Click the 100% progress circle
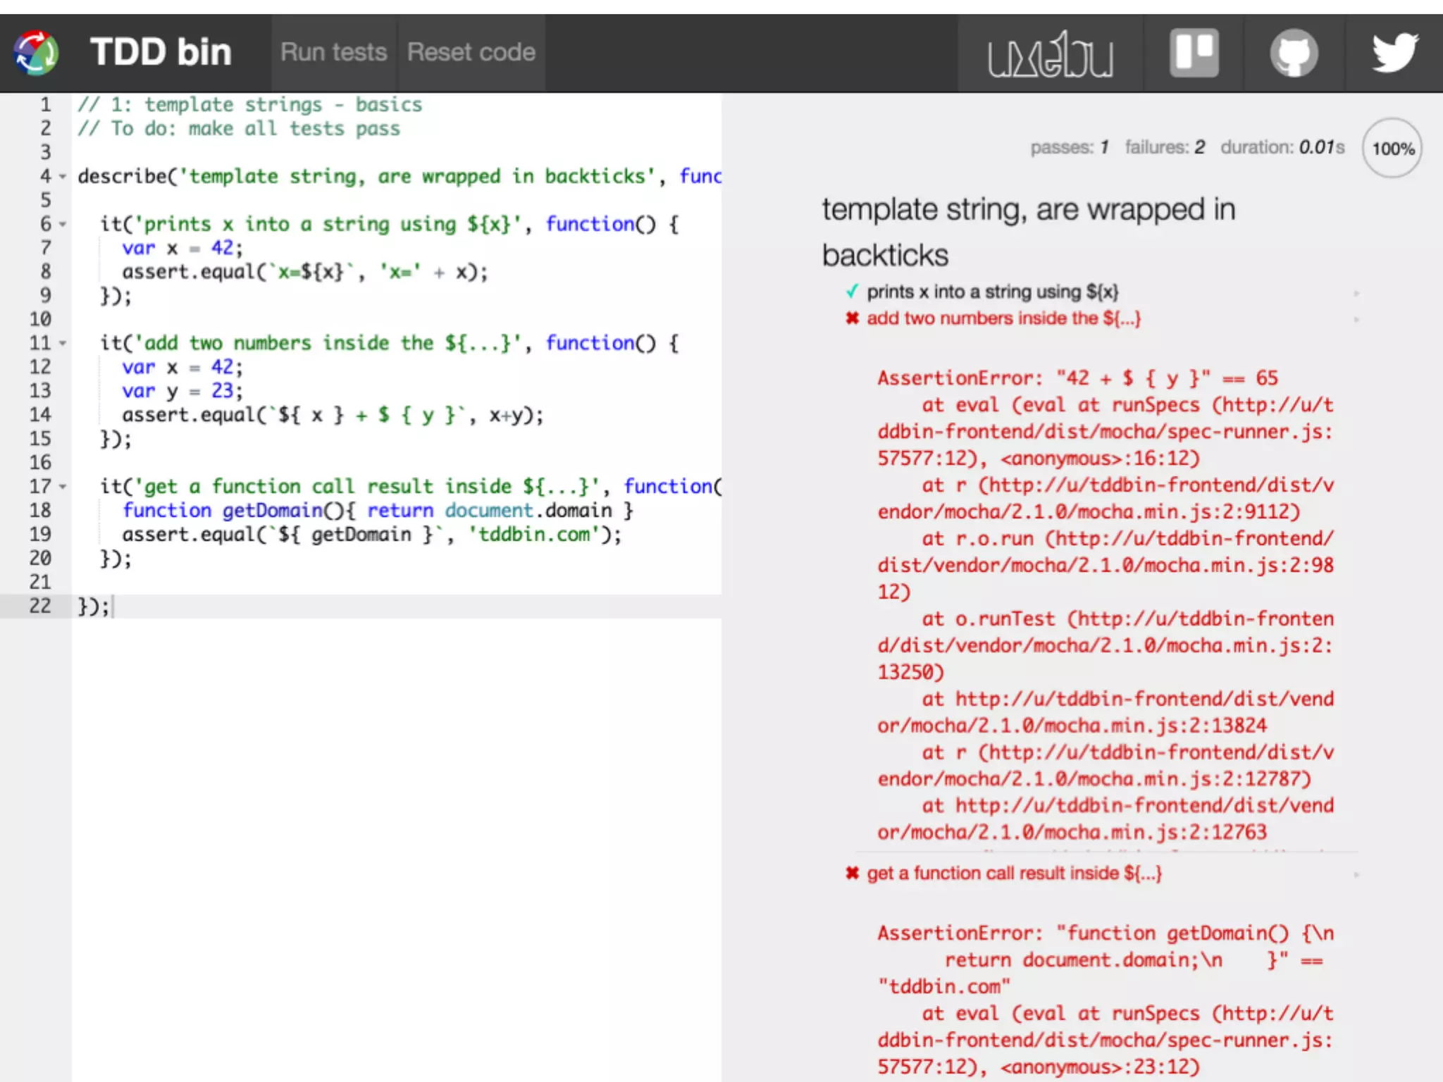1443x1082 pixels. click(x=1392, y=149)
